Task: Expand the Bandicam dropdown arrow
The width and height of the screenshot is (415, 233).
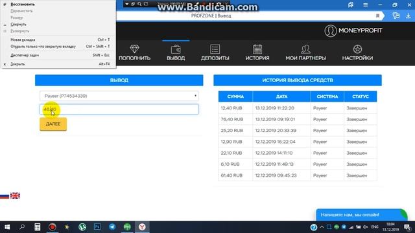Action: (x=127, y=4)
